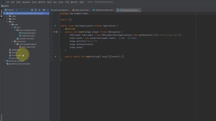Click HelloApplication class icon in tree
216x121 pixels.
click(20, 33)
